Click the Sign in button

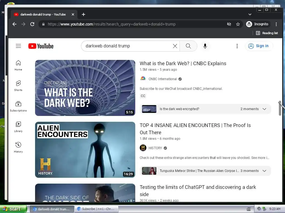pos(259,46)
